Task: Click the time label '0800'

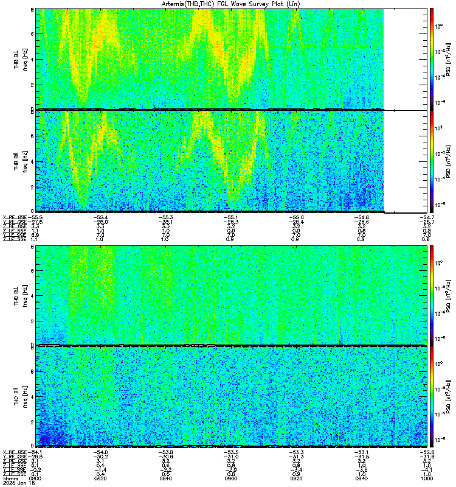Action: pyautogui.click(x=35, y=478)
